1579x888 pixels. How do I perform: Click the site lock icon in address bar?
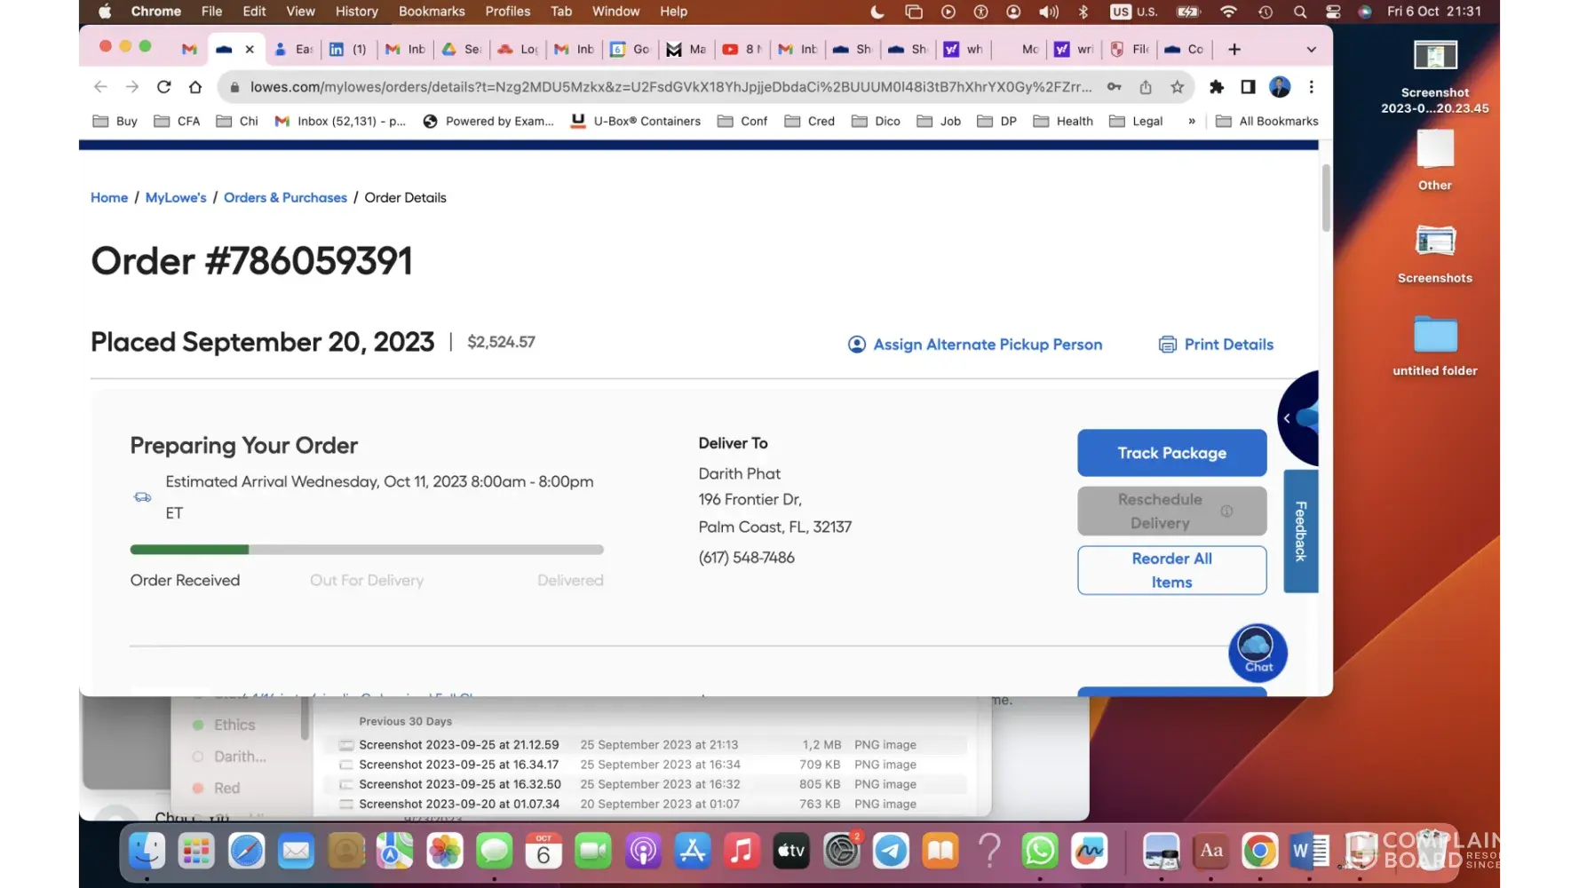coord(234,87)
